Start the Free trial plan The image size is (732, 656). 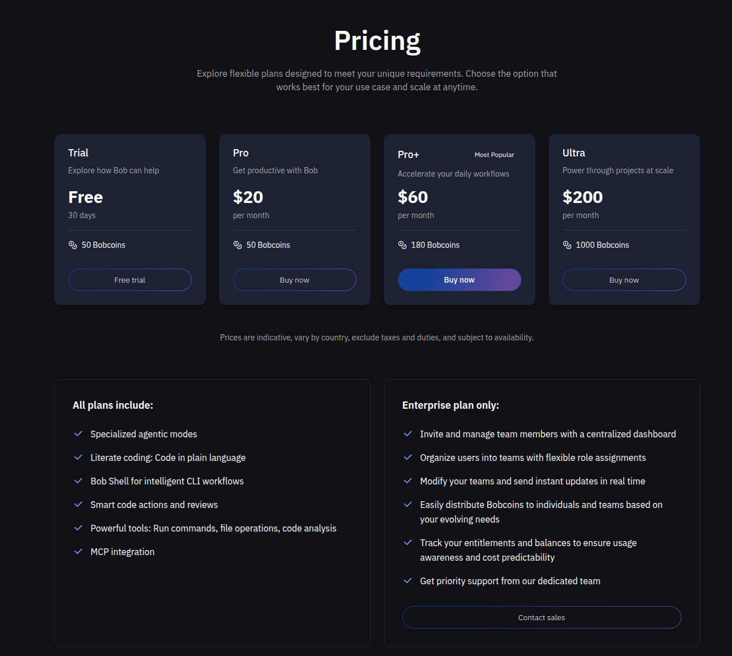click(130, 280)
